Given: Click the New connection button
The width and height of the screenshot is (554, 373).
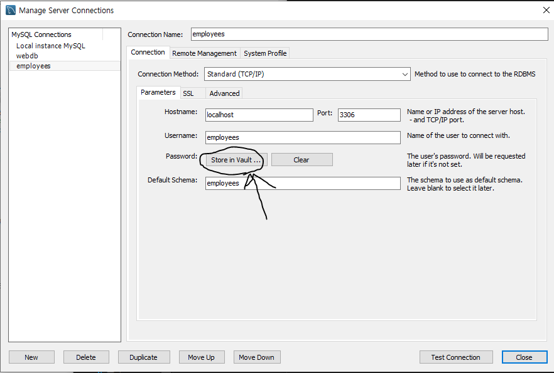Looking at the screenshot, I should [x=31, y=357].
